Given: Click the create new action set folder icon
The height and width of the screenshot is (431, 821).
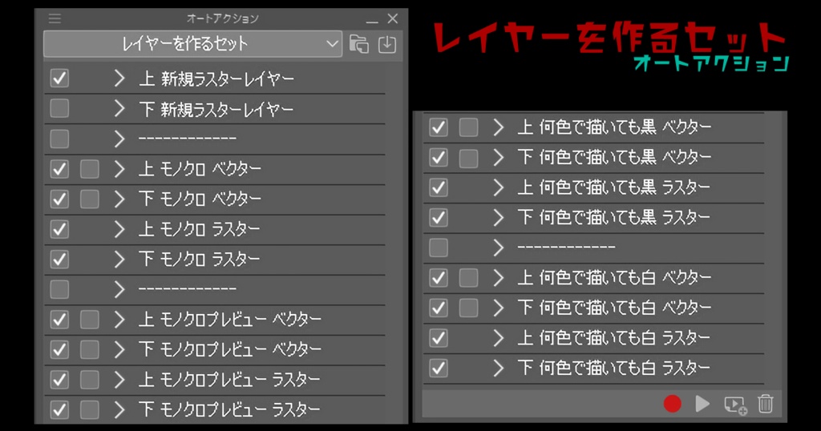Looking at the screenshot, I should pos(359,44).
